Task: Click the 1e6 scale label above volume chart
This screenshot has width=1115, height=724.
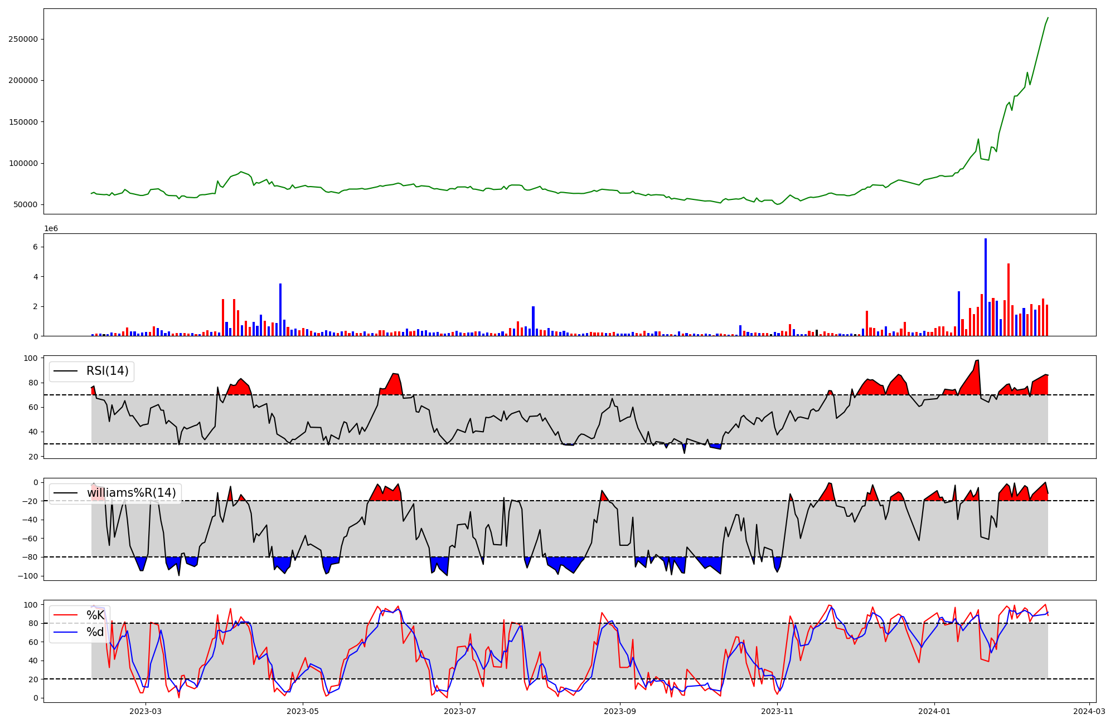Action: tap(51, 229)
